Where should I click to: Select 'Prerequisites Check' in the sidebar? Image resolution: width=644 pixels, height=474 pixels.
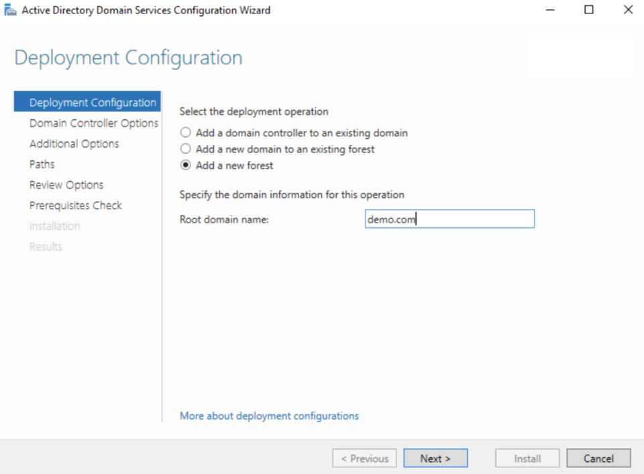(x=75, y=205)
